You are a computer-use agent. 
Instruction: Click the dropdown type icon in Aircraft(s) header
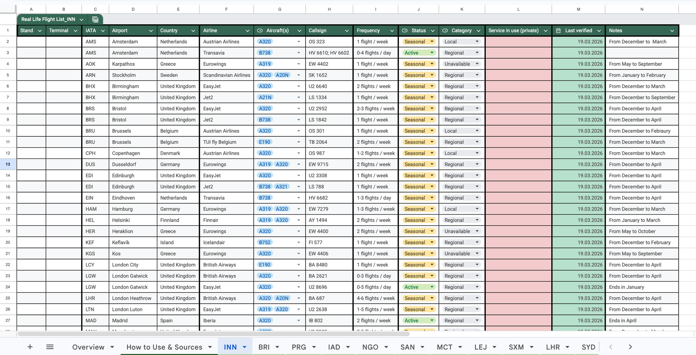260,31
